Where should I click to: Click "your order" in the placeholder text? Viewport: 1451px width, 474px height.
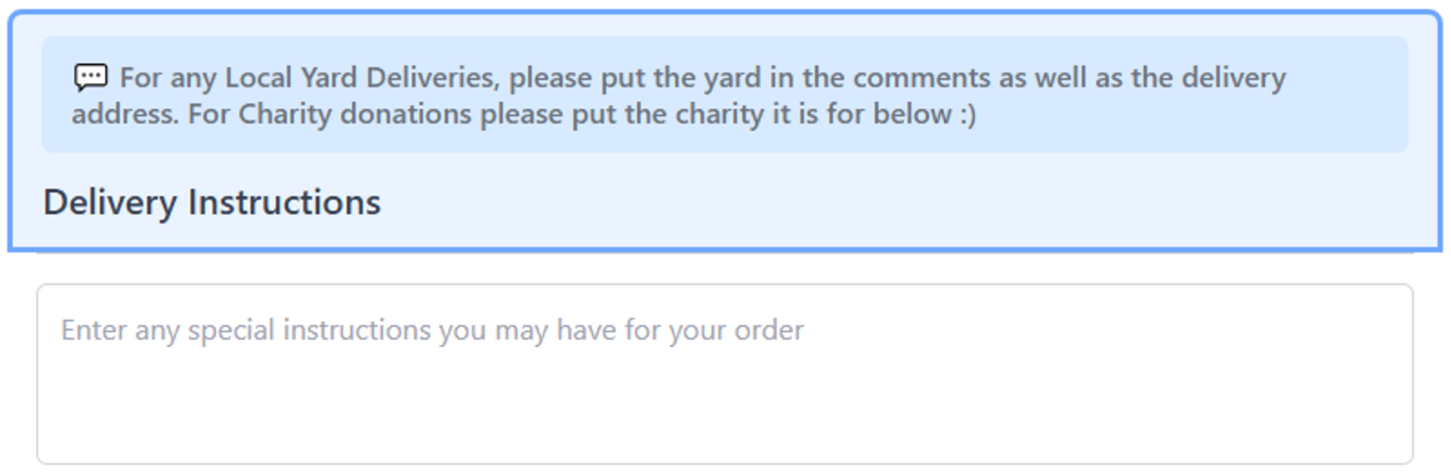pyautogui.click(x=736, y=330)
